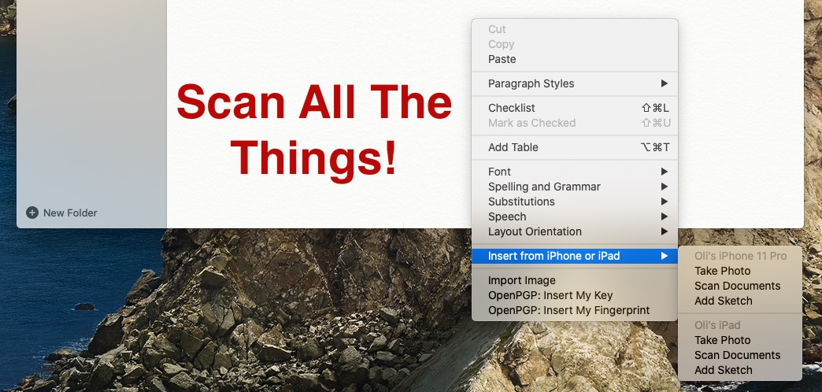822x392 pixels.
Task: Expand the Layout Orientation arrow
Action: [665, 231]
